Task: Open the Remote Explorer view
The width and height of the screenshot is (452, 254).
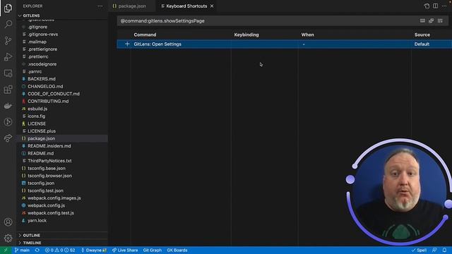Action: (8, 73)
